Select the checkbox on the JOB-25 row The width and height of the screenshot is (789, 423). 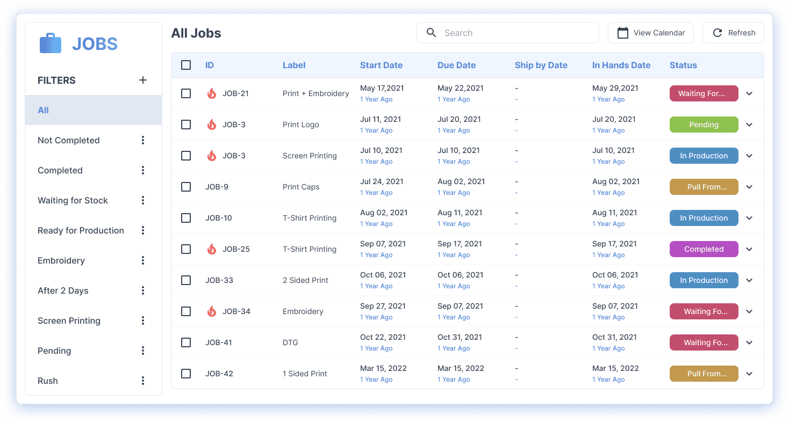[186, 249]
